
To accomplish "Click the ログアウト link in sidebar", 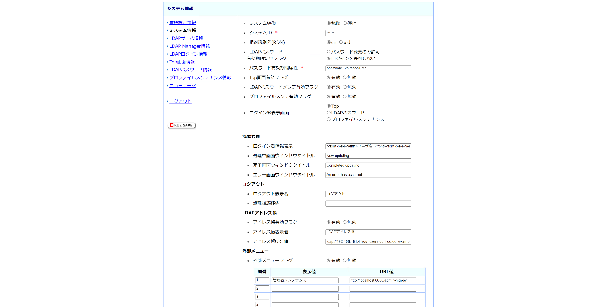I will tap(180, 101).
